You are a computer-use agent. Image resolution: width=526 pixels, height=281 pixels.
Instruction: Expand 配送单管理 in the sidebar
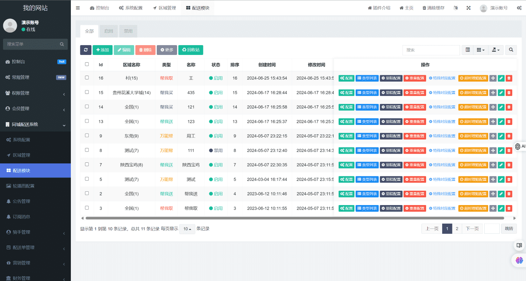coord(35,247)
